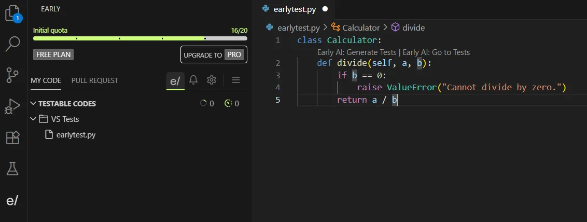
Task: Click the class icon beside Calculator breadcrumb
Action: coord(336,27)
